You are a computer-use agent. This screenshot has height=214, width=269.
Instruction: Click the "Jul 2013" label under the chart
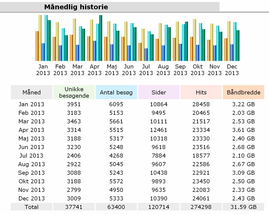146,70
